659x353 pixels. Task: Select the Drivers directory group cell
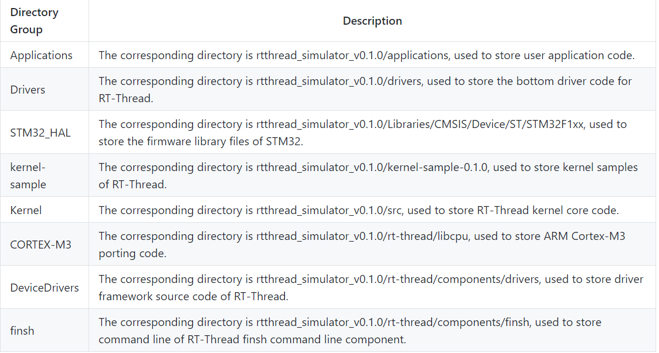[x=28, y=90]
